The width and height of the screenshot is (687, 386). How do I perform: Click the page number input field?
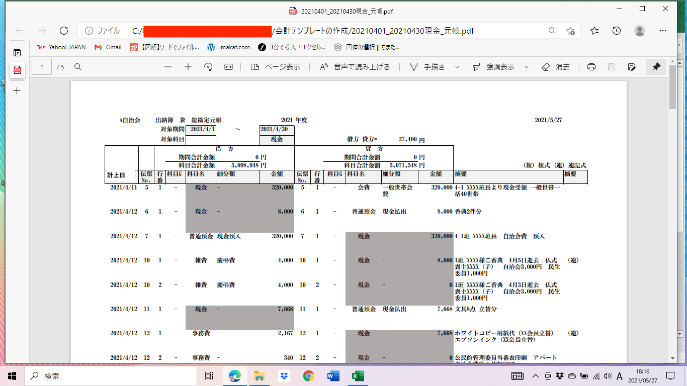42,67
